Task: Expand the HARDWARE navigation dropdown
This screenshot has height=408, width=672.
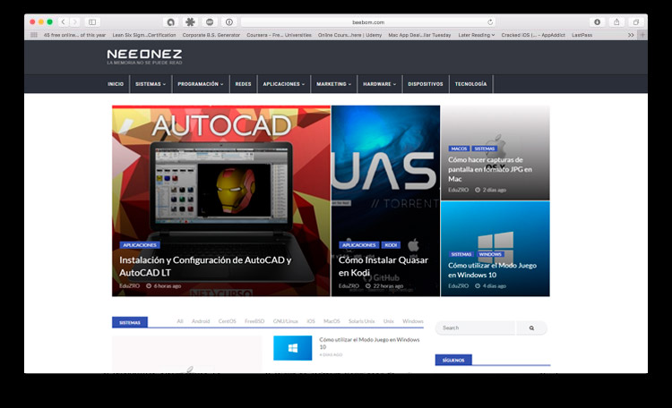Action: 380,84
